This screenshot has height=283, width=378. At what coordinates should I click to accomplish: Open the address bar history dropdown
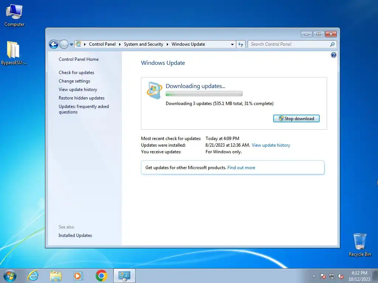click(232, 45)
